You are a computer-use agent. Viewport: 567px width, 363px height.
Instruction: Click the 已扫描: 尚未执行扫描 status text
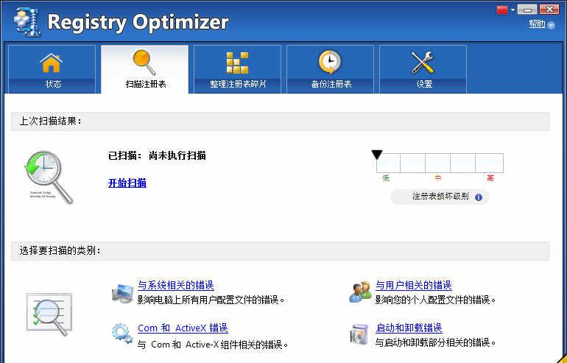point(157,156)
